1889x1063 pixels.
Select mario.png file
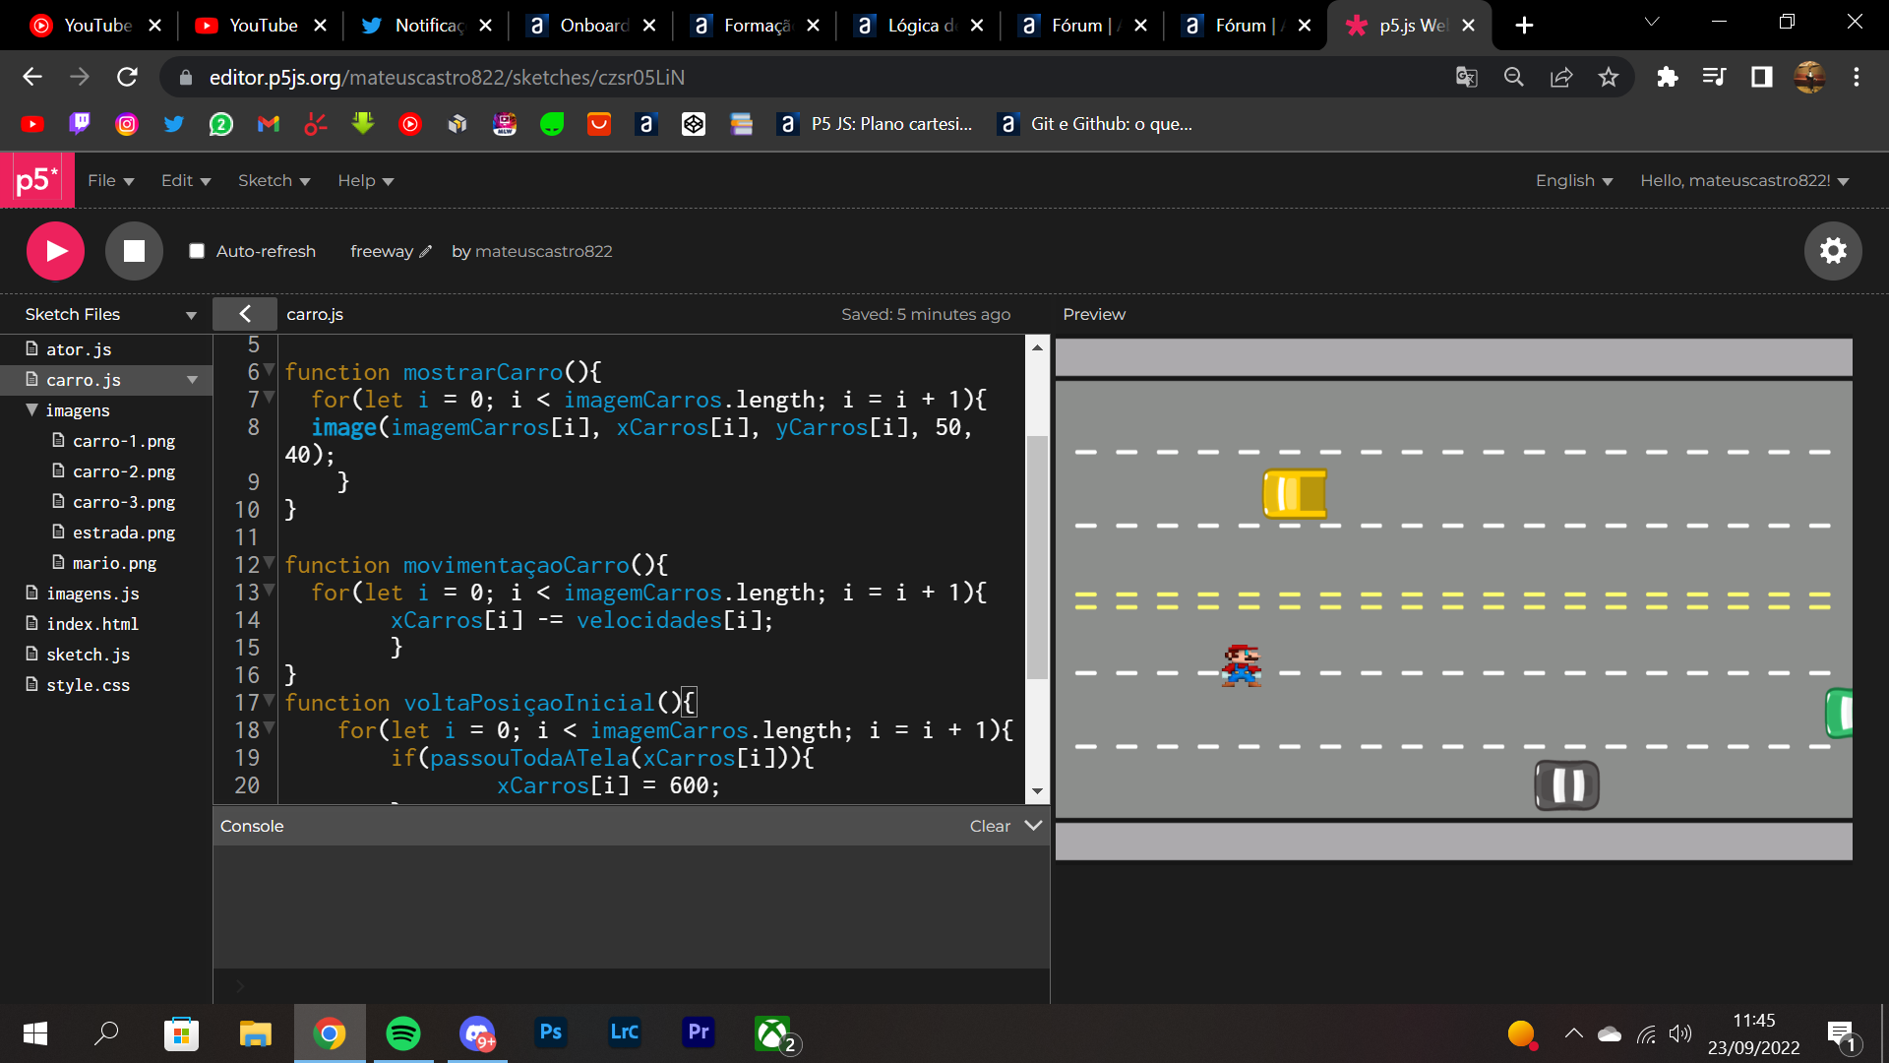tap(114, 563)
